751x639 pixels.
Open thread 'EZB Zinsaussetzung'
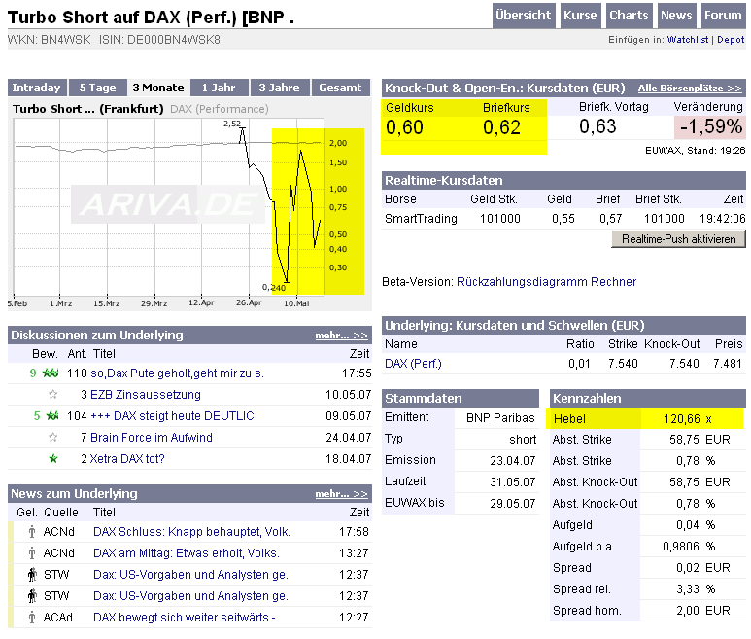[146, 395]
